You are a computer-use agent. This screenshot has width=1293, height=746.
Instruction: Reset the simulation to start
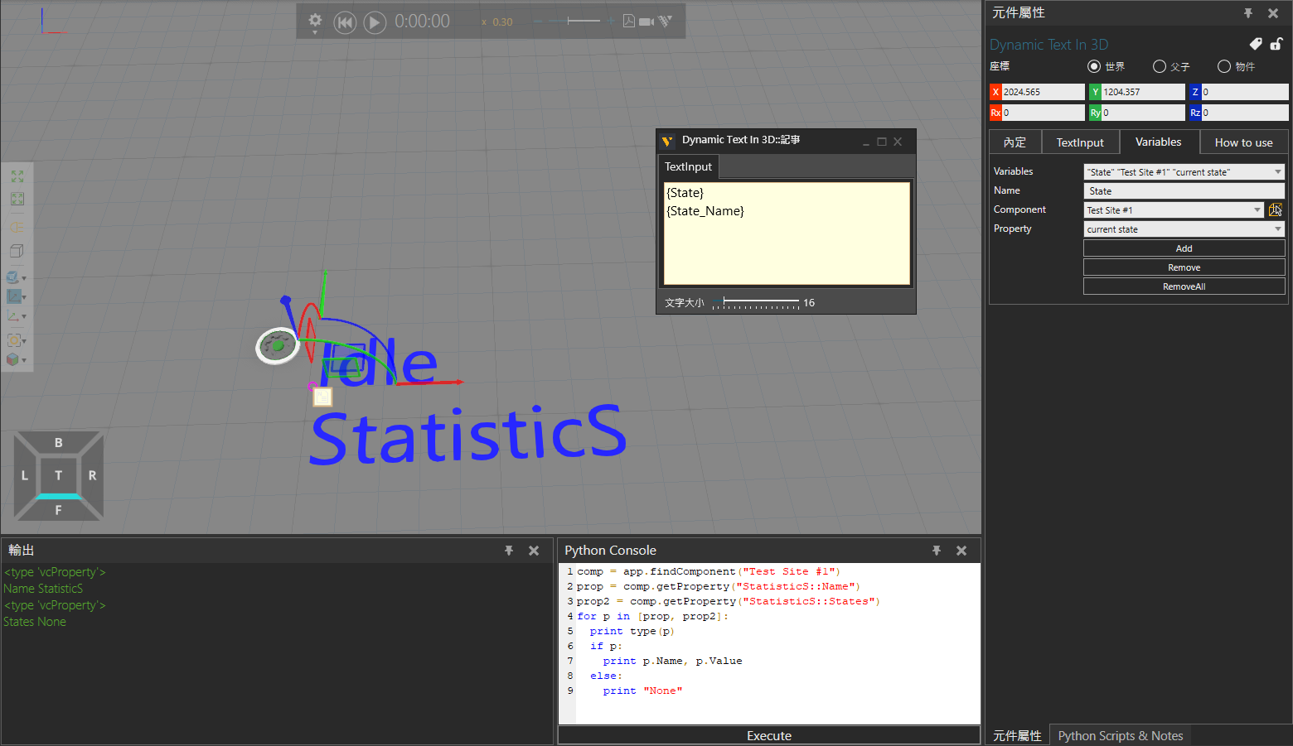pyautogui.click(x=345, y=22)
